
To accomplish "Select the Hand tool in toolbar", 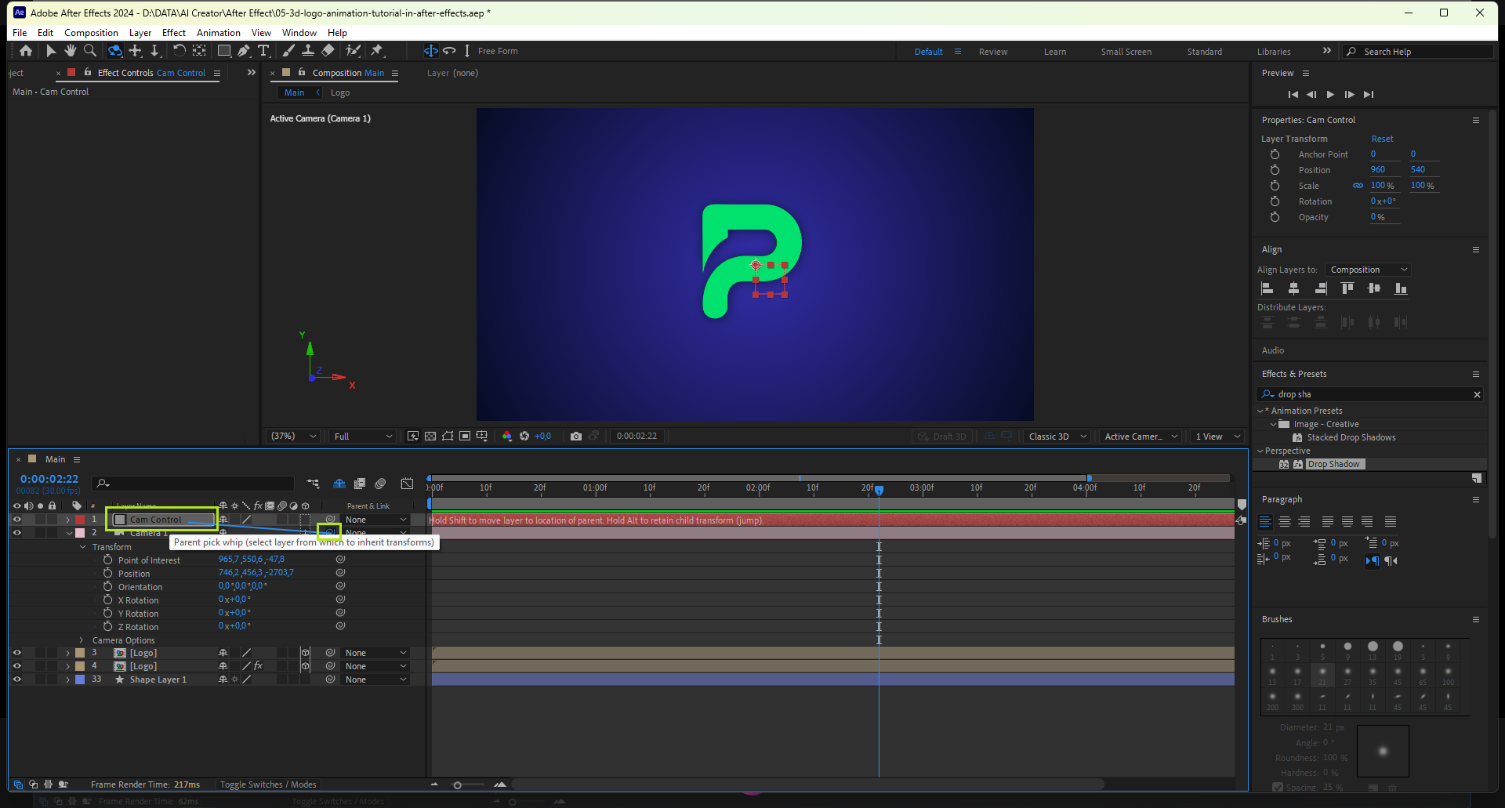I will point(71,51).
